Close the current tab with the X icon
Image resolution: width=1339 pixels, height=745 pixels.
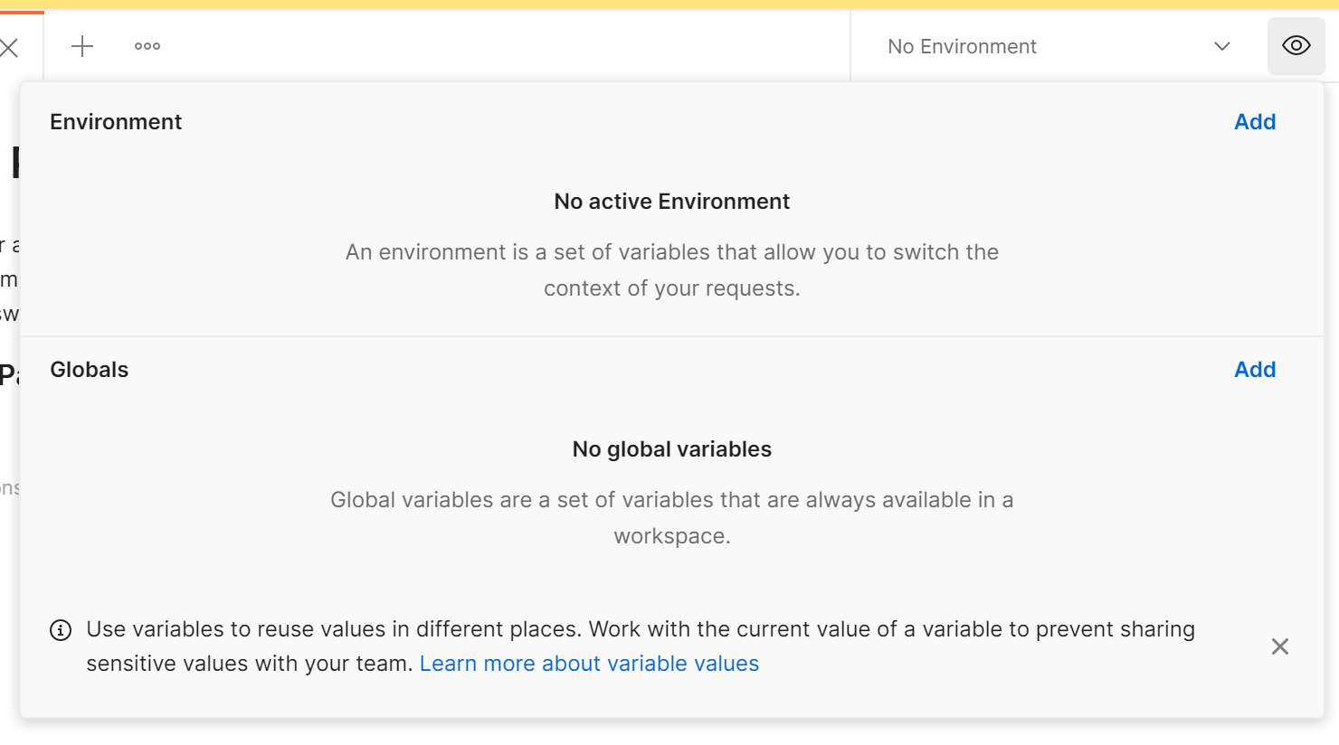point(9,47)
